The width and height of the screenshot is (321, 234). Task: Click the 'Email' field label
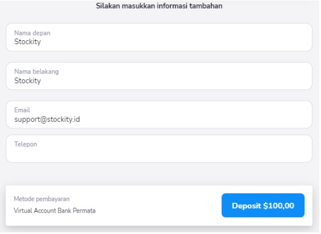tap(22, 110)
